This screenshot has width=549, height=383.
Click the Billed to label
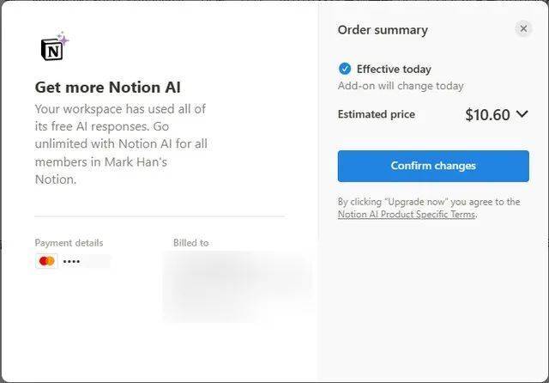click(190, 243)
